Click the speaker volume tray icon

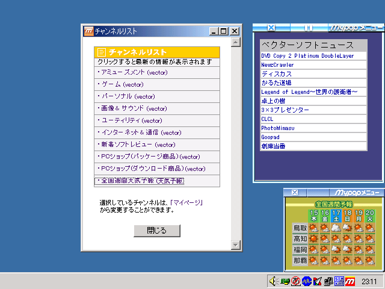pyautogui.click(x=274, y=281)
